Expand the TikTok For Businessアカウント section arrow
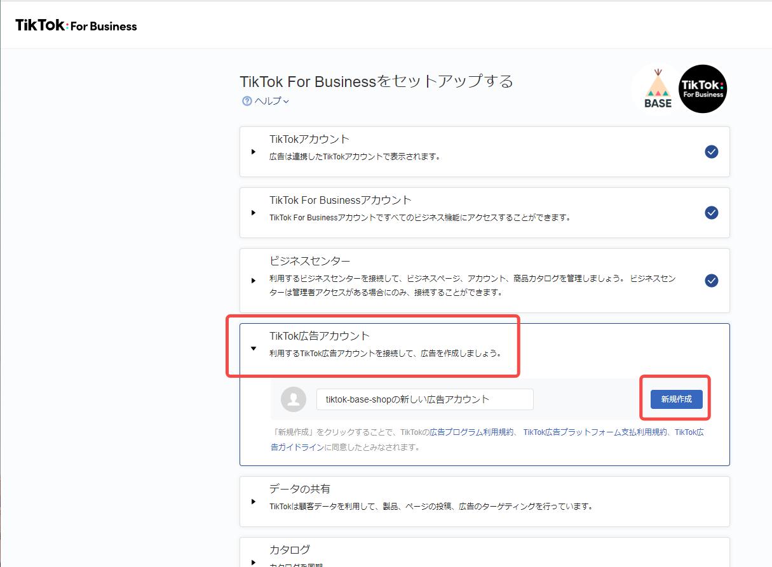This screenshot has width=772, height=567. 254,213
